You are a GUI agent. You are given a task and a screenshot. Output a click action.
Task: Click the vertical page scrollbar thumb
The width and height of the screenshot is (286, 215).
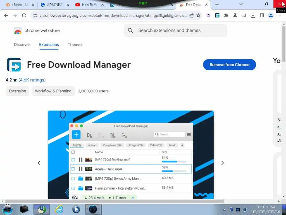[283, 45]
